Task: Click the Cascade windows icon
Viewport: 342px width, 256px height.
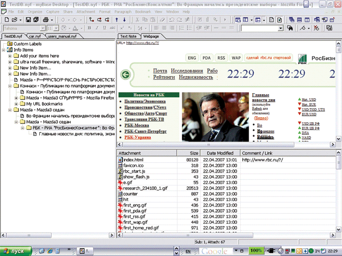Action: click(292, 20)
